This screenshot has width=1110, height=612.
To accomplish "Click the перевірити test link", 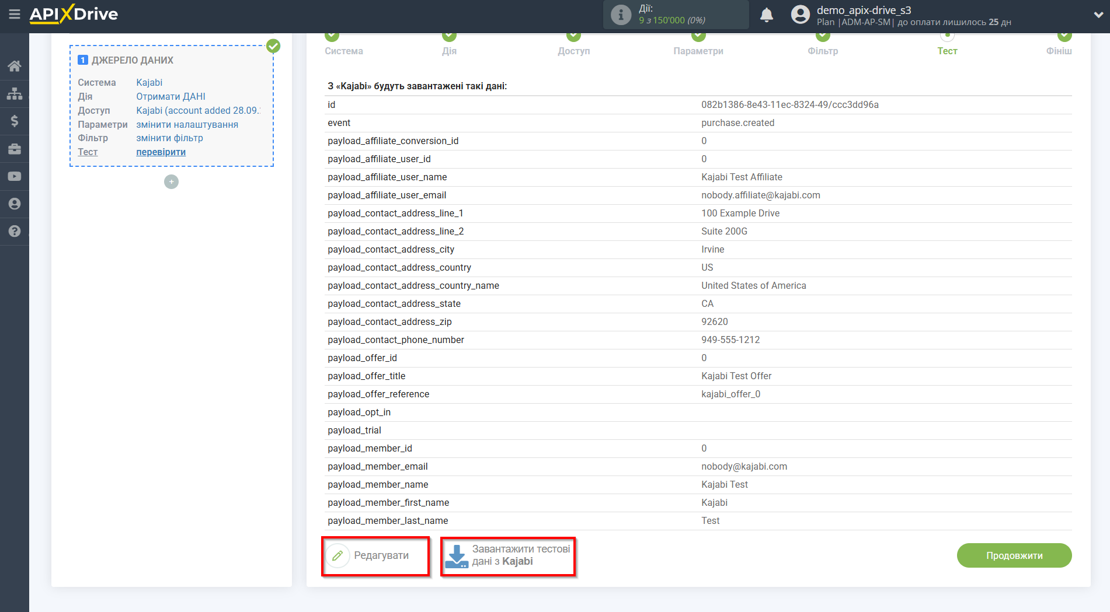I will [161, 152].
